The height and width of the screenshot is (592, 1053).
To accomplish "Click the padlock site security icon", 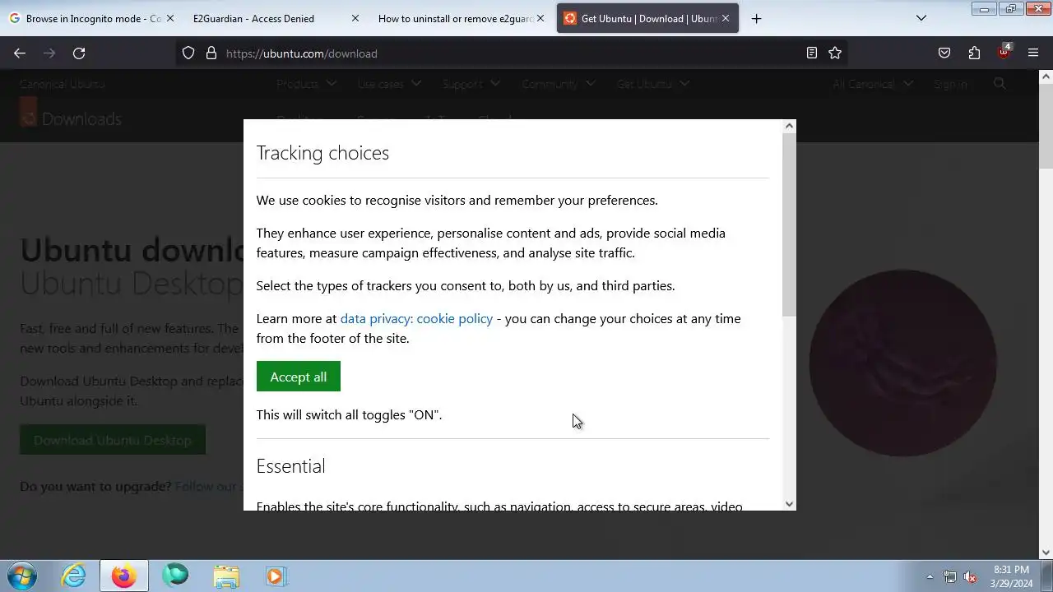I will click(x=211, y=53).
